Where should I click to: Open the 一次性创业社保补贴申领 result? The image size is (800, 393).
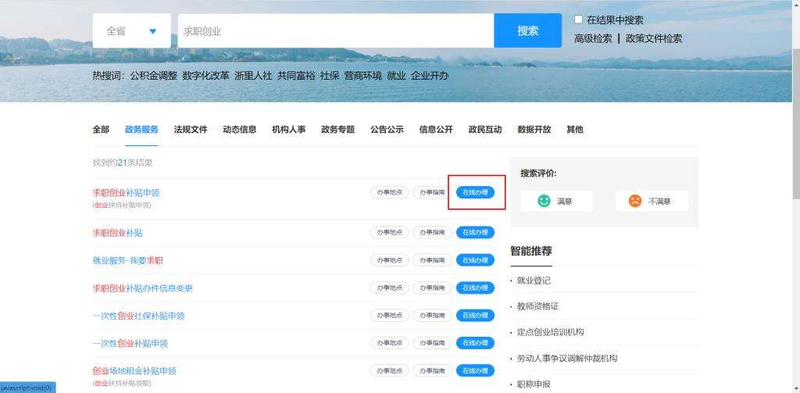click(x=138, y=316)
